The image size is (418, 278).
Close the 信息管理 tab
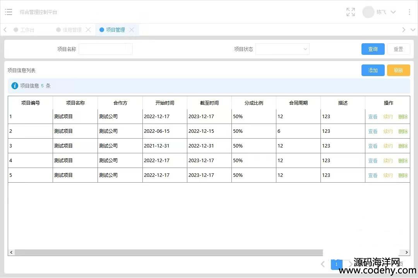(x=88, y=30)
